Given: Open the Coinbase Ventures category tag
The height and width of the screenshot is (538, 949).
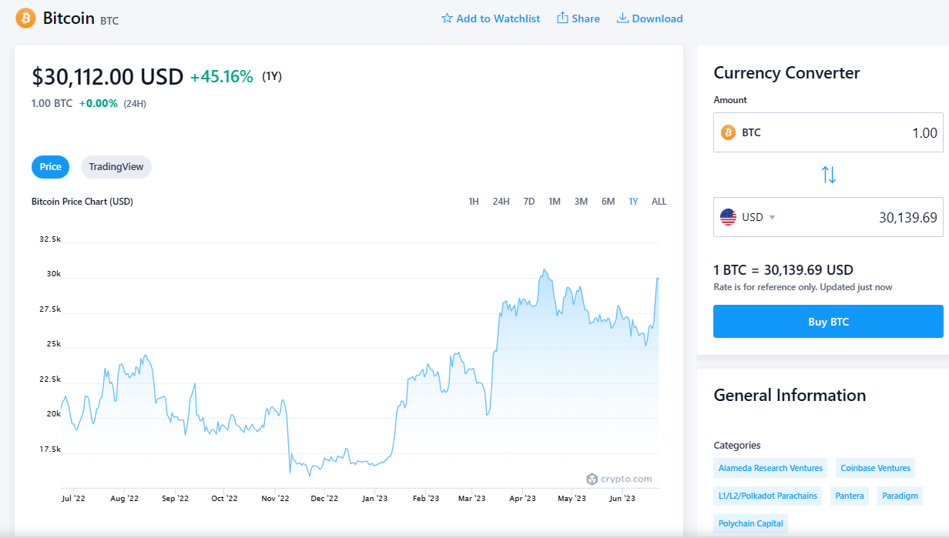Looking at the screenshot, I should click(876, 468).
